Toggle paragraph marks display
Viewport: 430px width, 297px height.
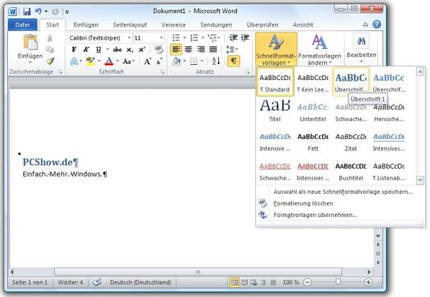(234, 61)
